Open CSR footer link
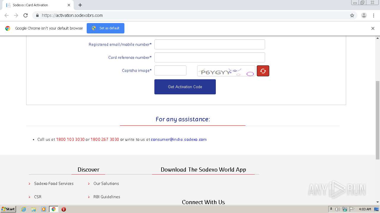380x213 pixels. [38, 197]
